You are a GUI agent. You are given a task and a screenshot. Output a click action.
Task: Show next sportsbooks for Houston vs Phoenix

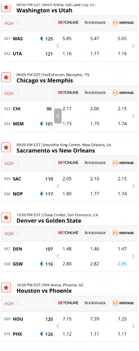[x=133, y=326]
